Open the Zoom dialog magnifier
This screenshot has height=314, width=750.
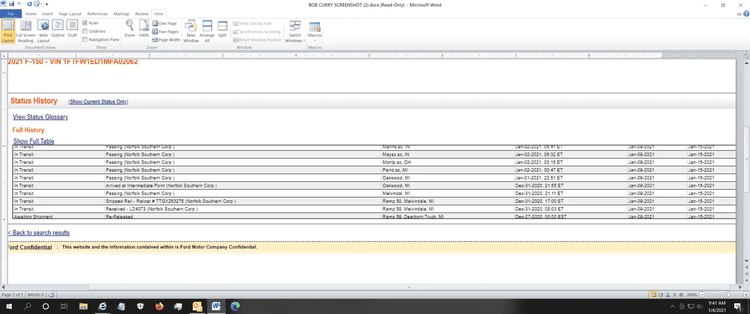pos(129,29)
